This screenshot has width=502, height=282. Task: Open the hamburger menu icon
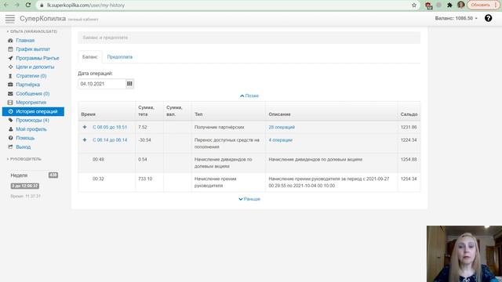(10, 19)
